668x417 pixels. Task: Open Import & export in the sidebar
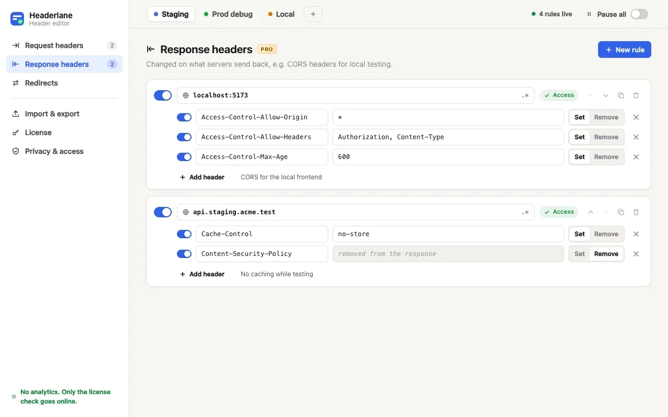(x=65, y=114)
